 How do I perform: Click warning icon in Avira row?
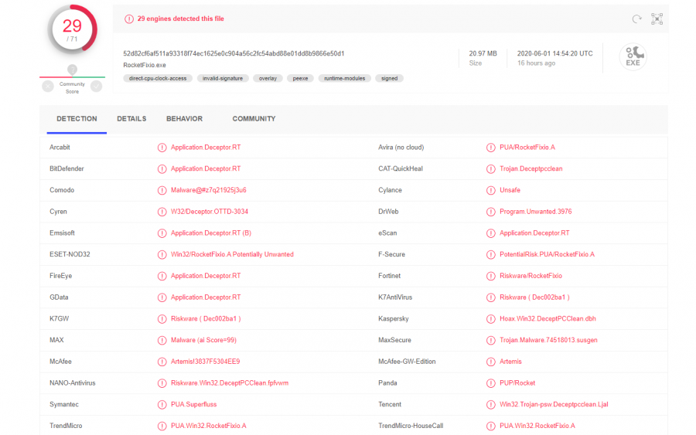490,148
